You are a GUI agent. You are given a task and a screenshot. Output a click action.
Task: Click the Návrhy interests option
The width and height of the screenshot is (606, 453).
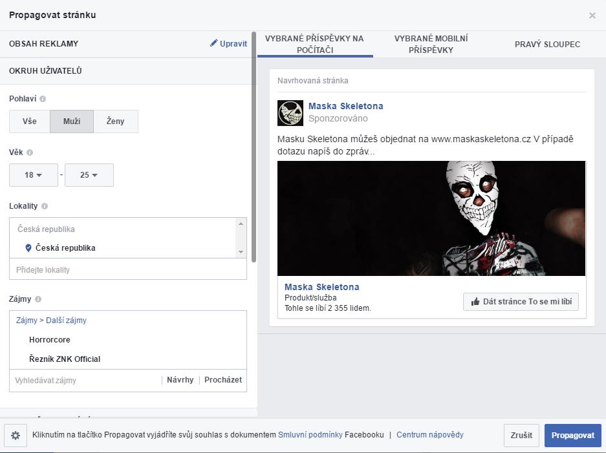click(180, 380)
